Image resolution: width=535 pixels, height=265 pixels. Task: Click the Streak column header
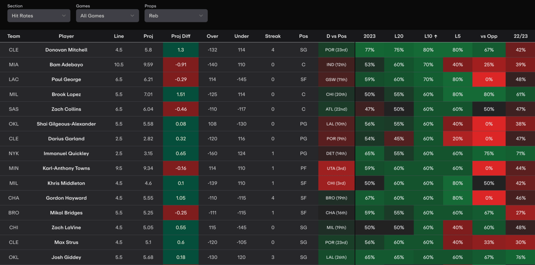tap(272, 36)
